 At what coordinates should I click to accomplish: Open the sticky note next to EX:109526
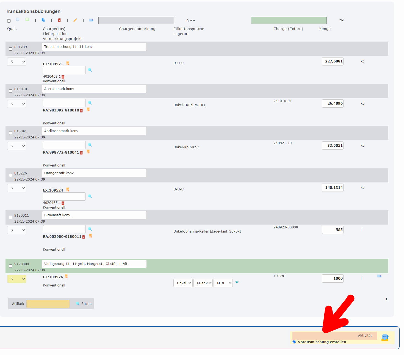click(67, 277)
